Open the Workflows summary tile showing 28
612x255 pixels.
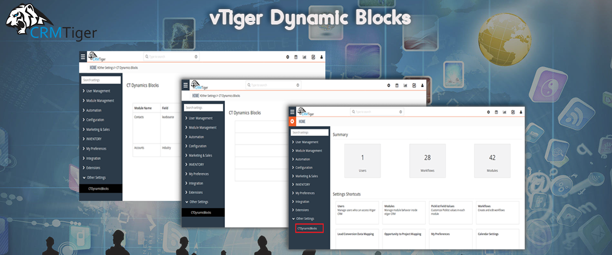coord(427,161)
